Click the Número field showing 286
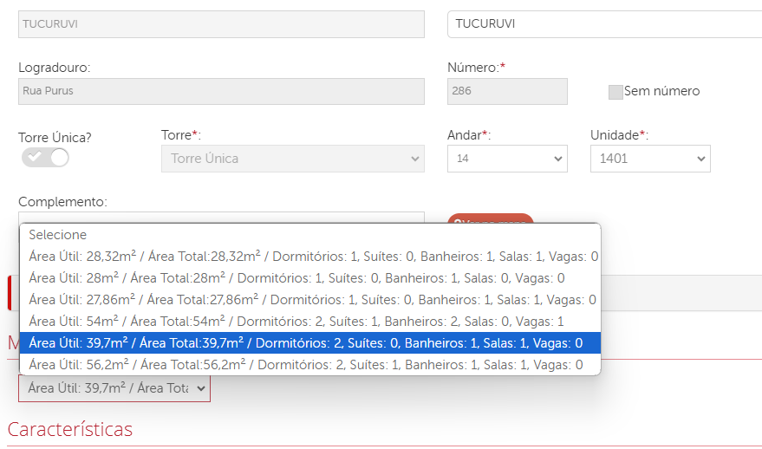 [507, 91]
